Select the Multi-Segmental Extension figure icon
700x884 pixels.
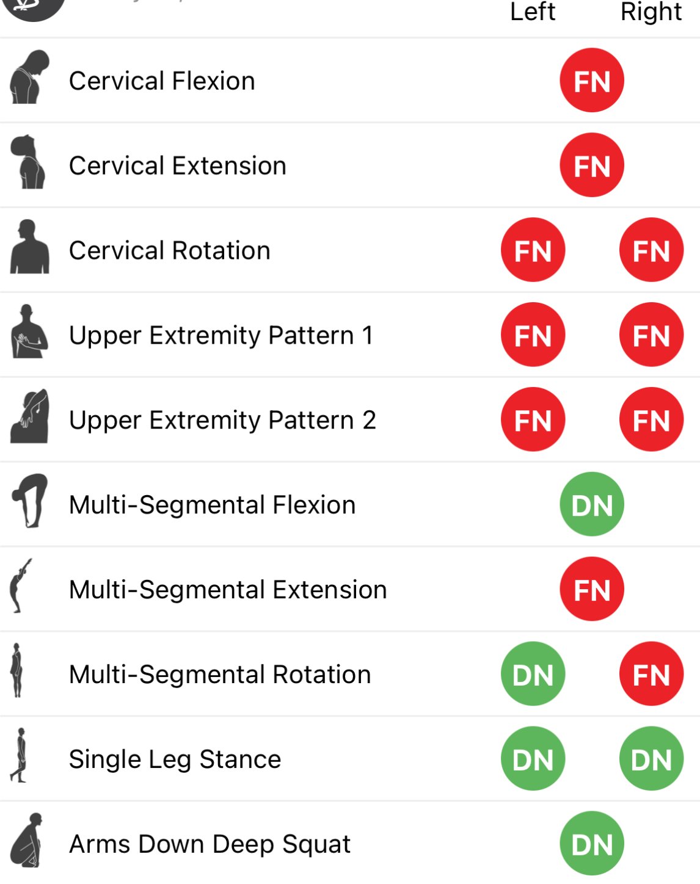coord(21,585)
